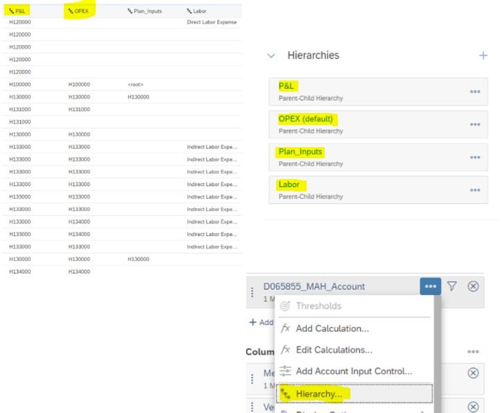Open the OPEX (default) hierarchy options menu
Viewport: 503px width, 413px height.
coord(475,124)
